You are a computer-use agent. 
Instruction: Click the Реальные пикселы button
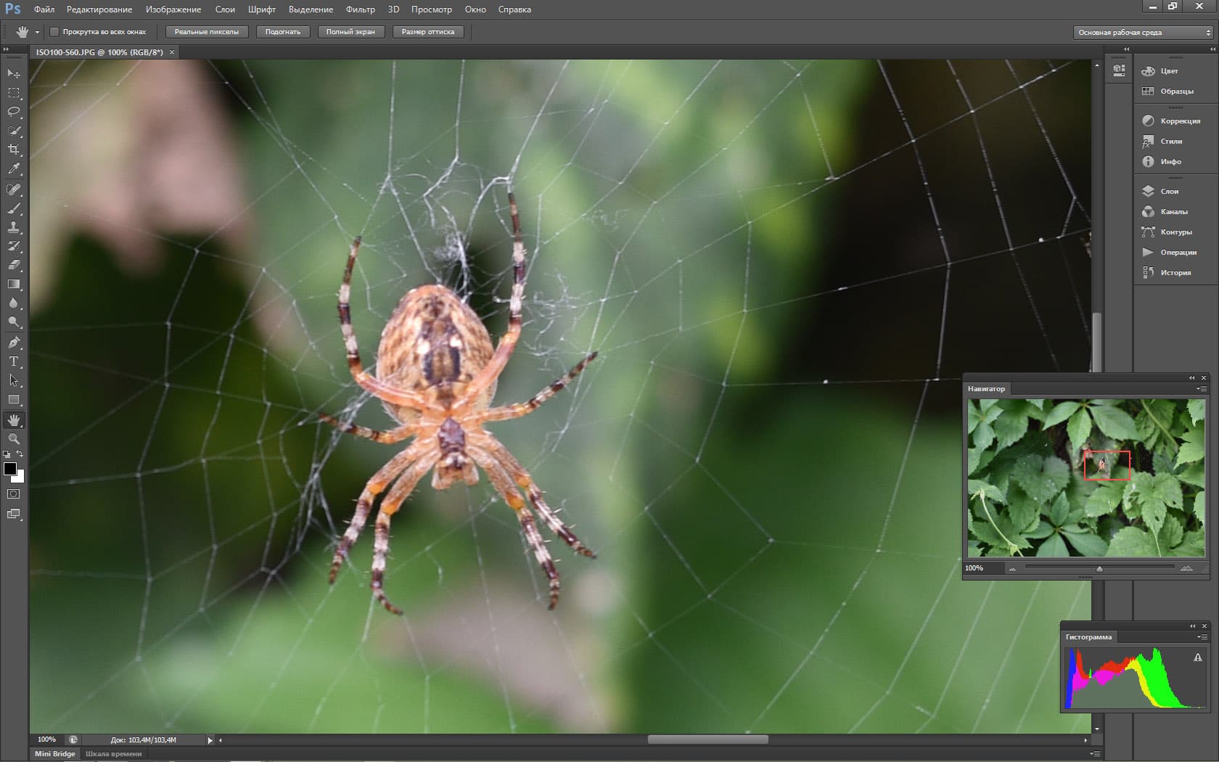point(207,32)
